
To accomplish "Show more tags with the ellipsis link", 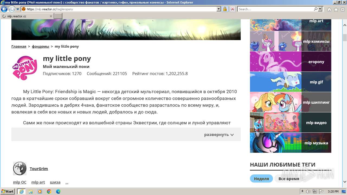I will pos(67,182).
